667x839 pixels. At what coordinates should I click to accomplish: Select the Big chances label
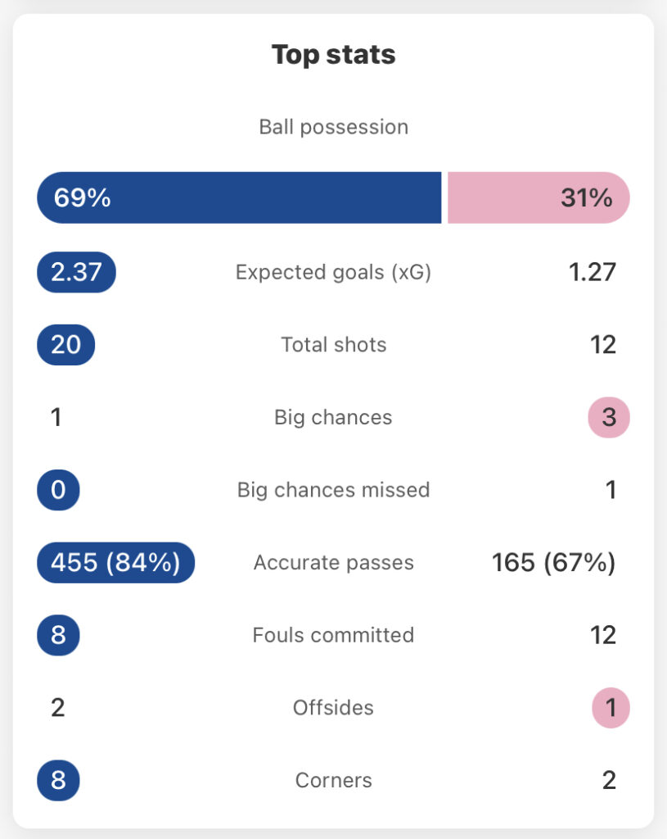(x=334, y=417)
